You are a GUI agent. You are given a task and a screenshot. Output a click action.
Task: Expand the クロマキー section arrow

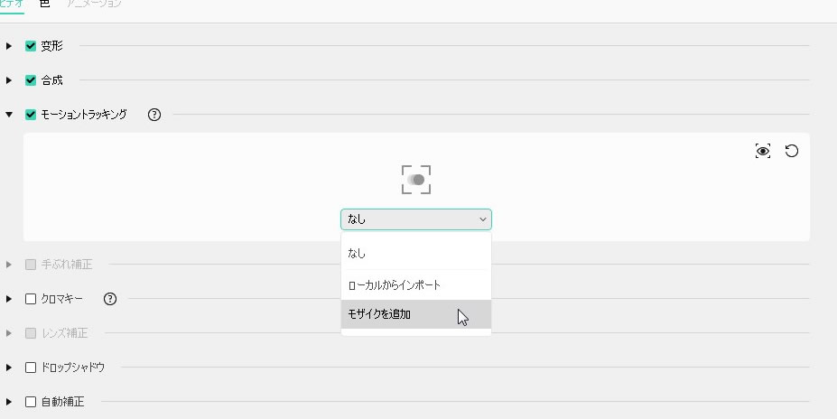pos(8,299)
